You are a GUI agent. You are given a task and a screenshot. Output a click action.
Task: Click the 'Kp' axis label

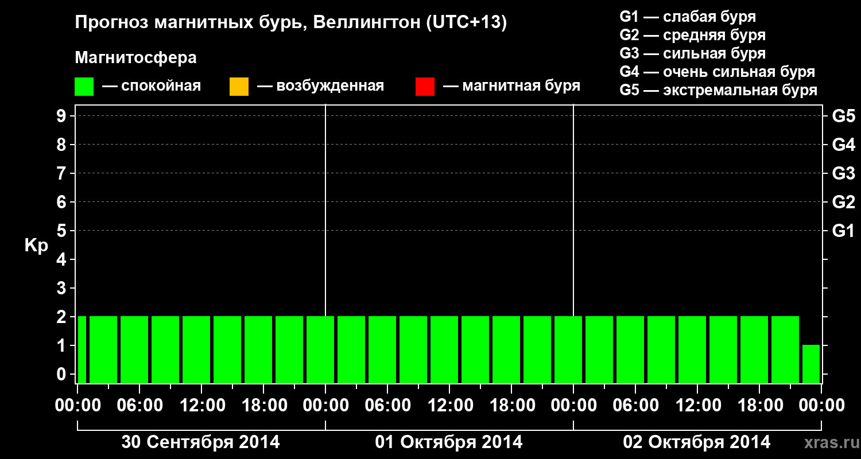pos(36,246)
